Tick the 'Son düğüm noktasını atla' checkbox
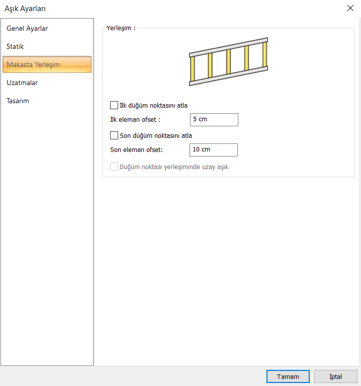Screen dimensions: 361x386 pos(114,136)
